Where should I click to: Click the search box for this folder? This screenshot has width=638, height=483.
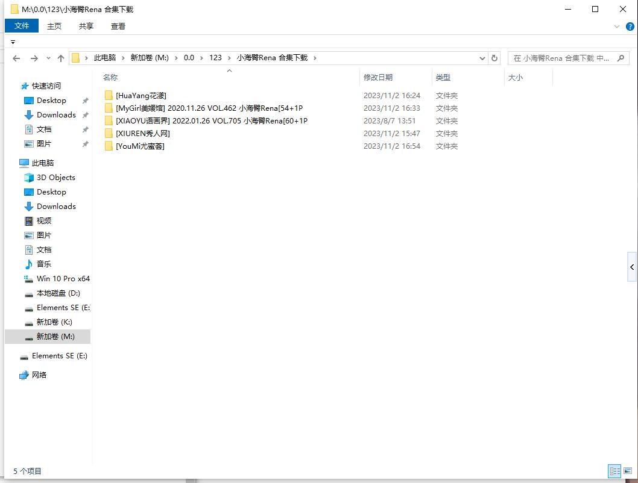tap(561, 58)
